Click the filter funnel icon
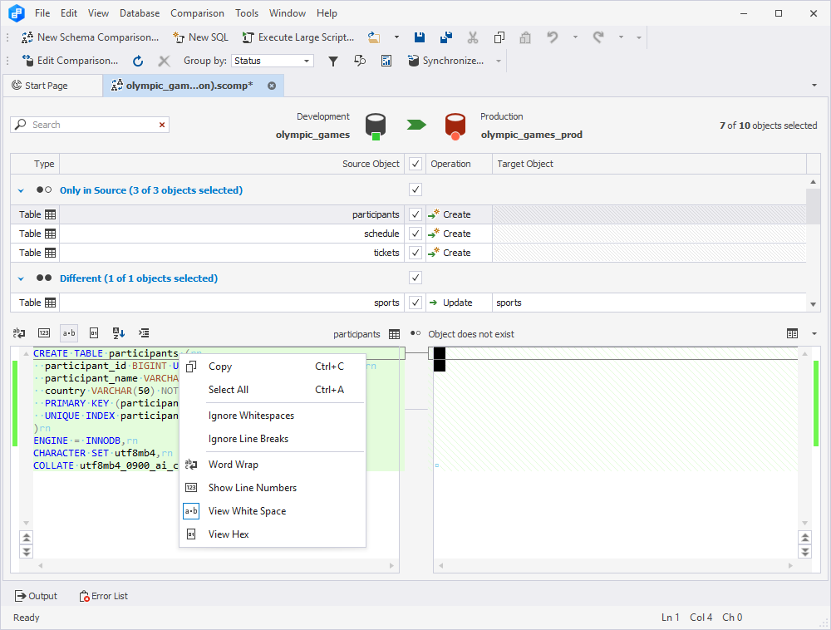The width and height of the screenshot is (831, 630). [333, 61]
